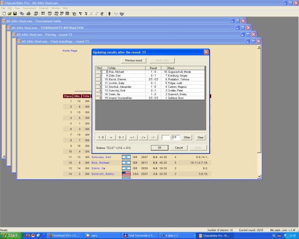Select row Grischuk, Alexander in results table
Image resolution: width=299 pixels, height=239 pixels.
coord(150,87)
